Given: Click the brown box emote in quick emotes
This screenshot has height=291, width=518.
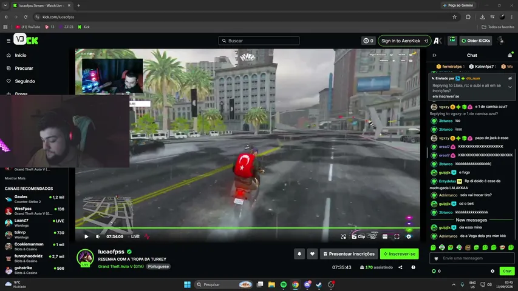Looking at the screenshot, I should tap(468, 247).
